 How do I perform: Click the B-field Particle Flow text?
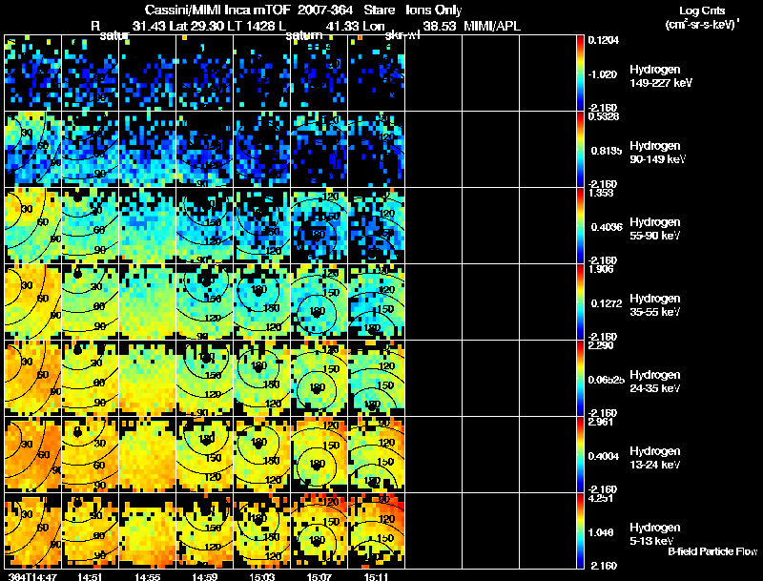click(712, 551)
